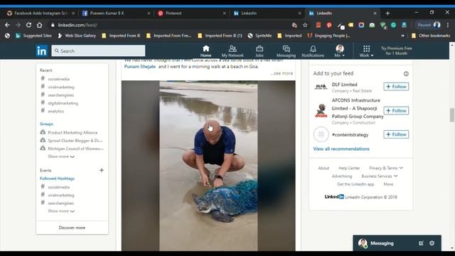
Task: Click the #contentstrategy hashtag circle icon
Action: (321, 134)
